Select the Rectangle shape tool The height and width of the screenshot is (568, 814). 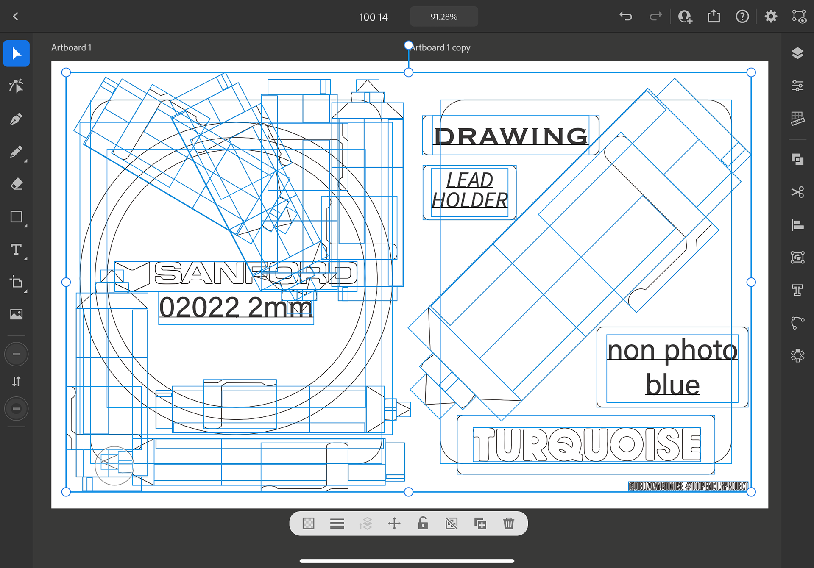click(16, 217)
